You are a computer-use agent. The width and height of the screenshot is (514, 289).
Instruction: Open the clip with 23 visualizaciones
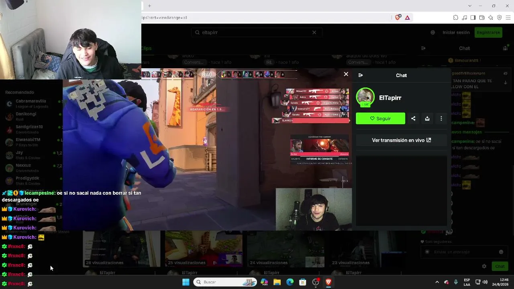[x=367, y=249]
